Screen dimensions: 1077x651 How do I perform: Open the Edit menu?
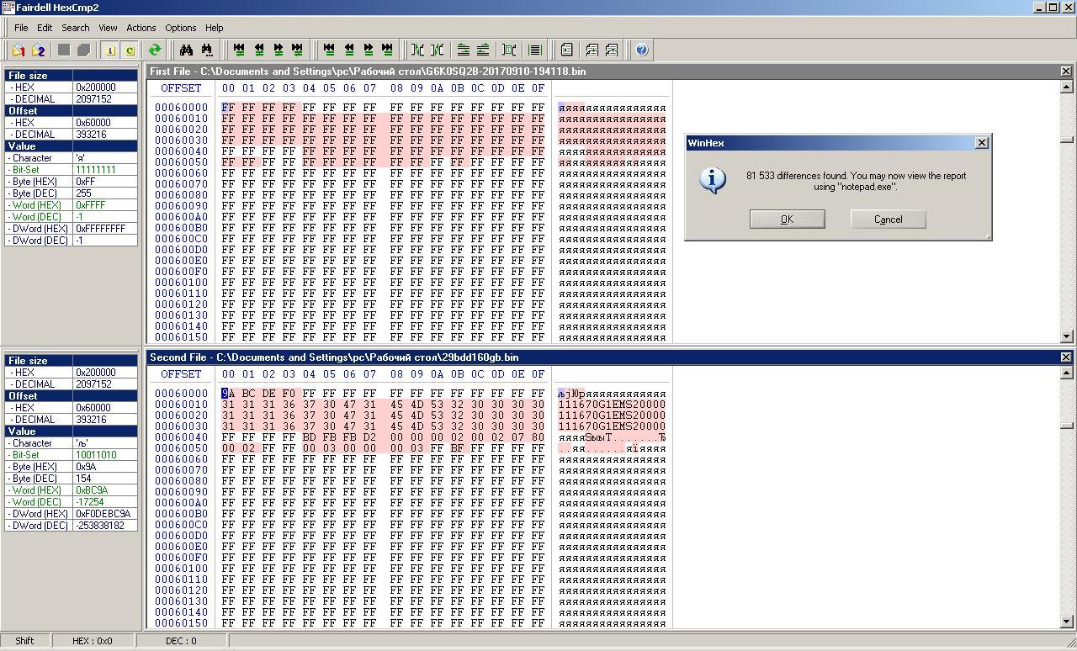pyautogui.click(x=45, y=28)
